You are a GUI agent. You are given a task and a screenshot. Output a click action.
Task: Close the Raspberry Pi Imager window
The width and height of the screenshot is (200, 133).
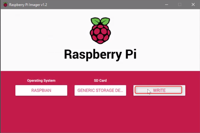pyautogui.click(x=193, y=5)
